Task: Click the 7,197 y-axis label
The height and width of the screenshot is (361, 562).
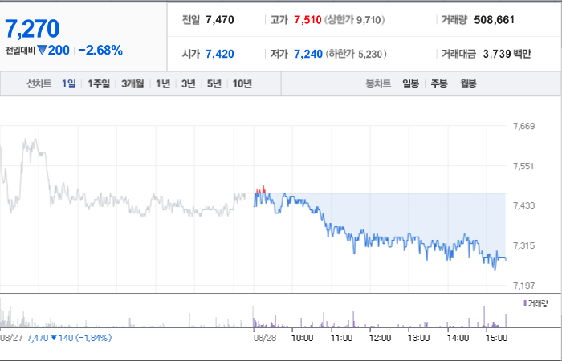Action: (x=523, y=286)
